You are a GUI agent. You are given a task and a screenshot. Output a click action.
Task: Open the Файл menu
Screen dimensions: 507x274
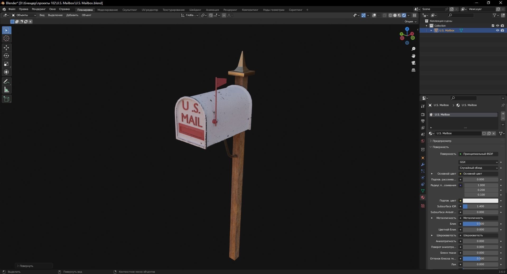tap(12, 9)
